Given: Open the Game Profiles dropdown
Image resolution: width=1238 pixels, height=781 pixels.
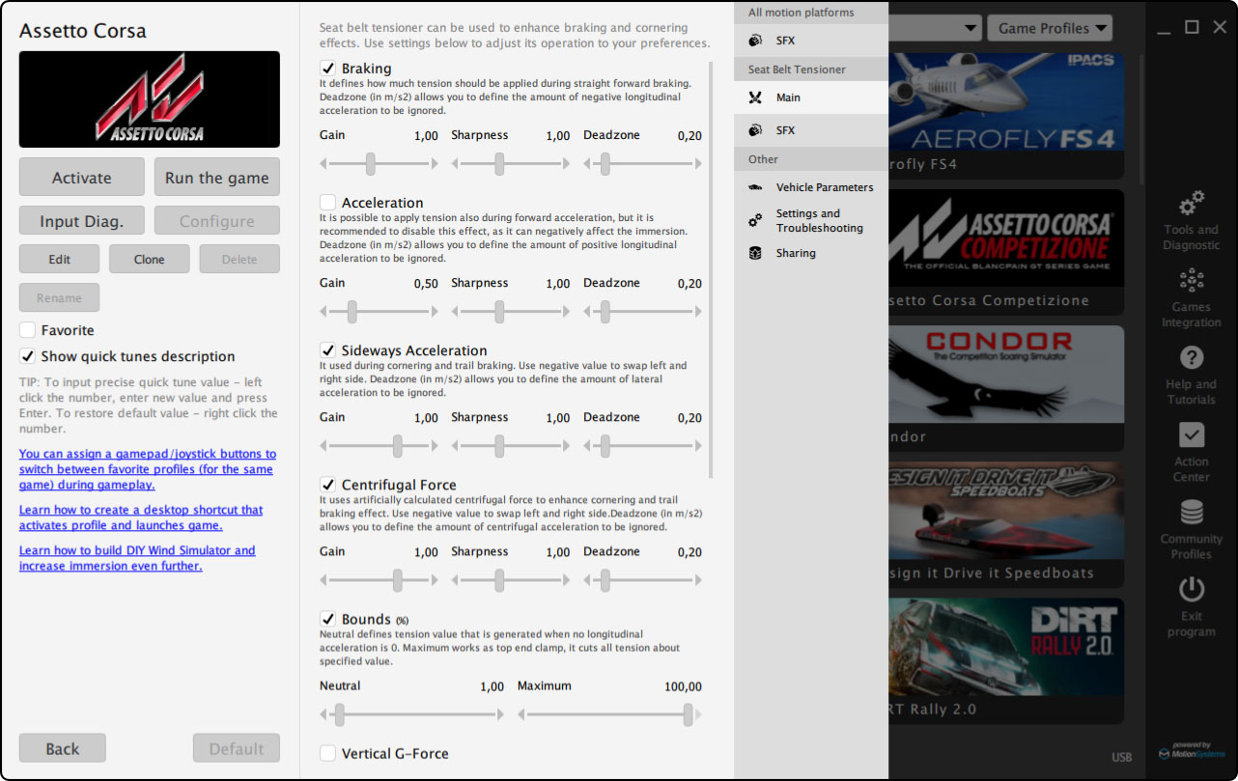Looking at the screenshot, I should [x=1050, y=28].
